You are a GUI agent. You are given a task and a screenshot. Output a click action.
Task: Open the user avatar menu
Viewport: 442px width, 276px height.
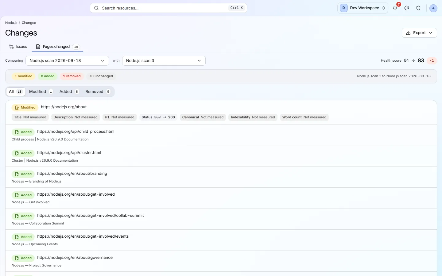[433, 8]
